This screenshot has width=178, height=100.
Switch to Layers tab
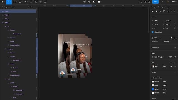[x=7, y=7]
